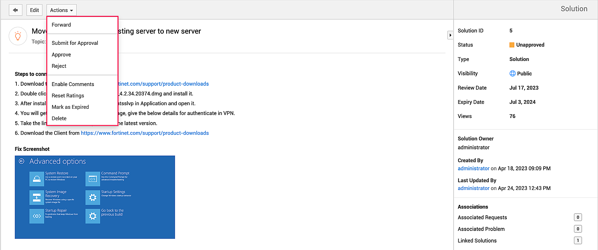Open the Actions dropdown

pos(61,10)
